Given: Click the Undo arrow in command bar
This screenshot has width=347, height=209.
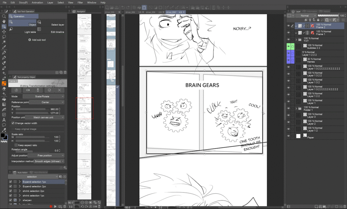Looking at the screenshot, I should (x=123, y=8).
